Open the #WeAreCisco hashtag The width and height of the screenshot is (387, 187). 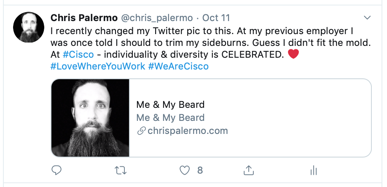178,67
